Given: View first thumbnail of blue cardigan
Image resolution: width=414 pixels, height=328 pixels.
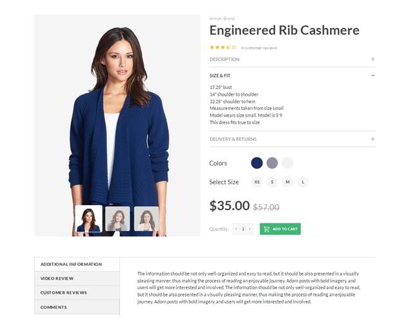Looking at the screenshot, I should click(89, 219).
